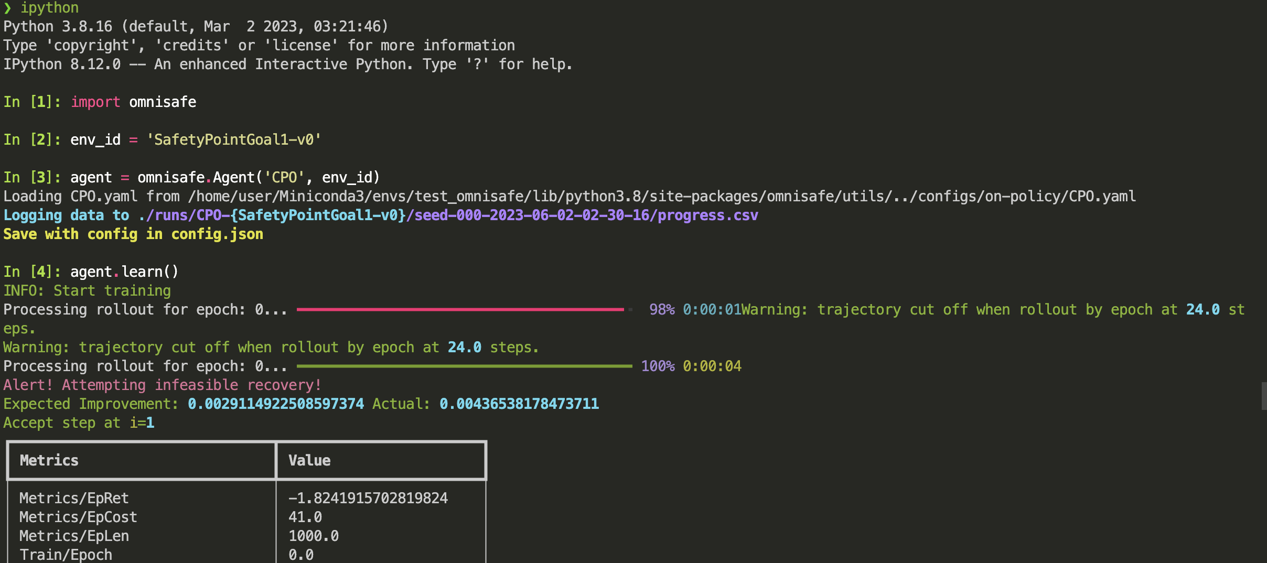The width and height of the screenshot is (1267, 563).
Task: Select the infeasible recovery alert line
Action: click(162, 384)
